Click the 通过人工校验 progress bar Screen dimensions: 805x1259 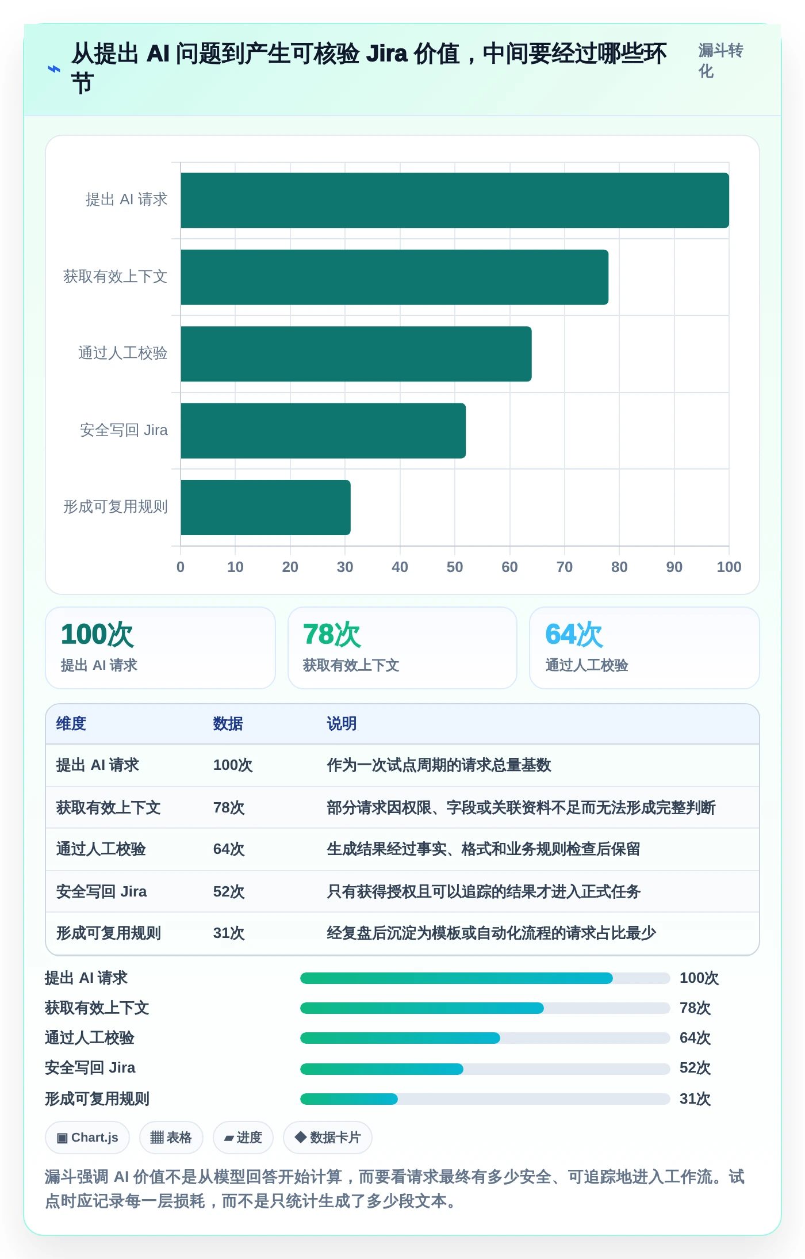(485, 1038)
